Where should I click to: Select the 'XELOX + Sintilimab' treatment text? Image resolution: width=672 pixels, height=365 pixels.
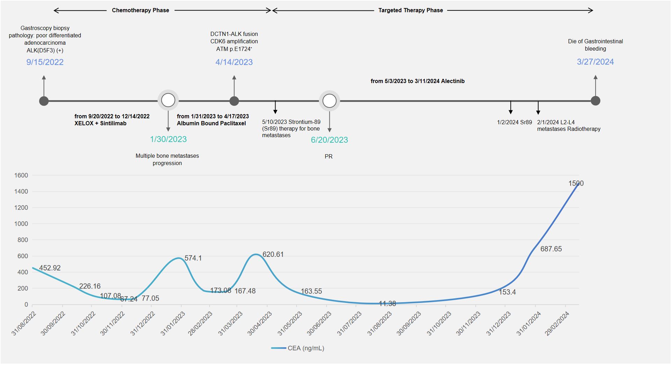[100, 124]
